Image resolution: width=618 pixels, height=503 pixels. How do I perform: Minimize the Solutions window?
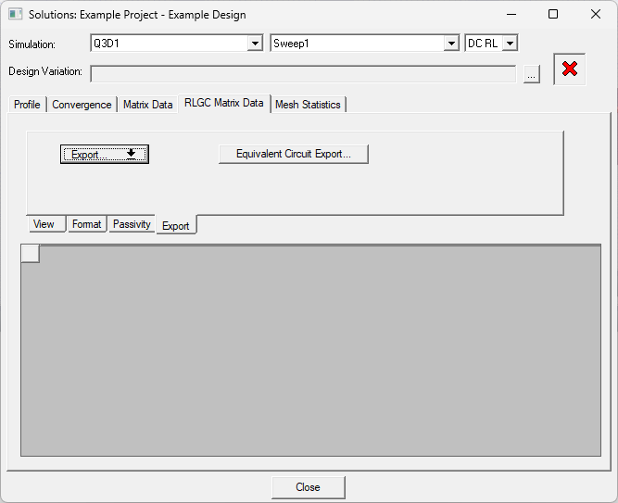tap(511, 14)
